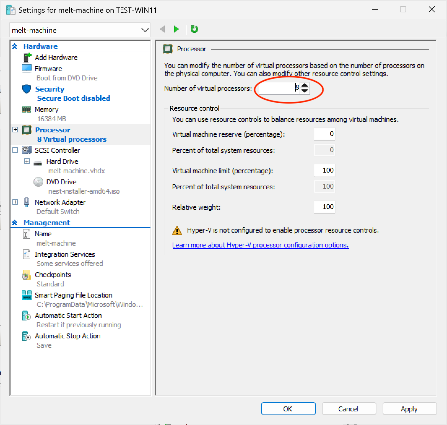Screen dimensions: 447x425
Task: Select Network Adapter item
Action: coord(60,202)
